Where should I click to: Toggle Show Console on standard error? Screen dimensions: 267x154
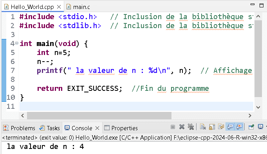pyautogui.click(x=239, y=127)
